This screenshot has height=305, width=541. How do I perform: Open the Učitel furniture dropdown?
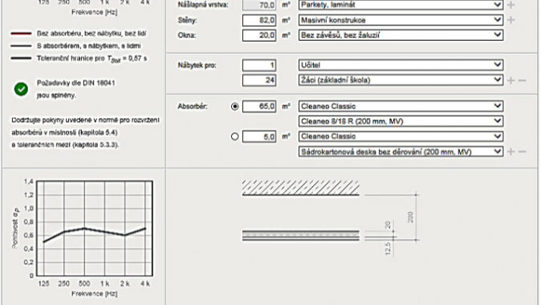(x=401, y=65)
